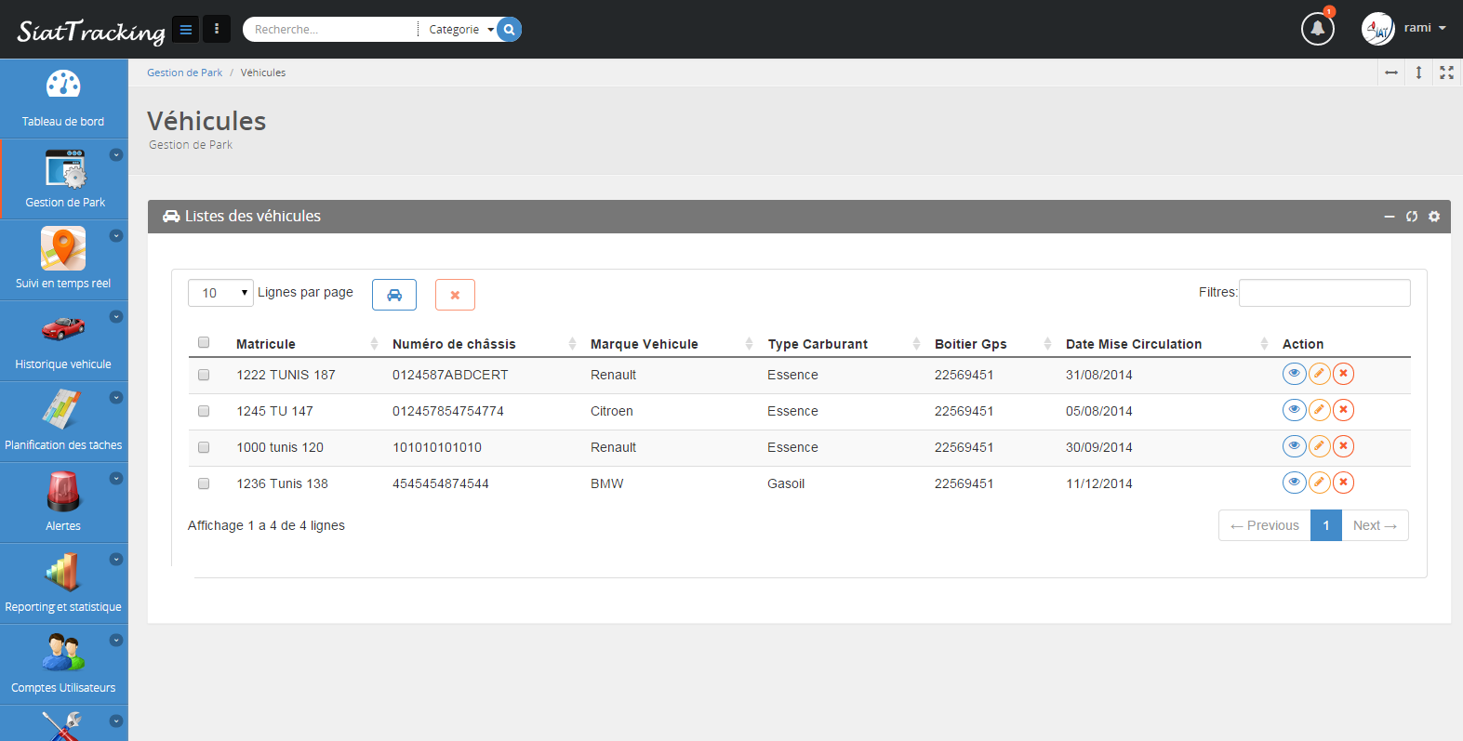1463x741 pixels.
Task: Open the lines per page dropdown
Action: pyautogui.click(x=220, y=293)
